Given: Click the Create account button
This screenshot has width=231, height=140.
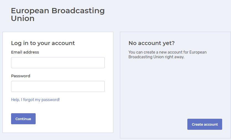Looking at the screenshot, I should pyautogui.click(x=205, y=124).
